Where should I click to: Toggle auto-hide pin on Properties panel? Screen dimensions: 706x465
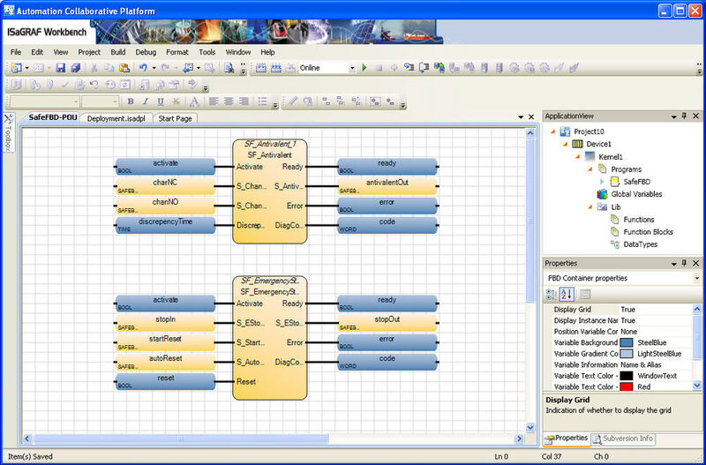(685, 263)
